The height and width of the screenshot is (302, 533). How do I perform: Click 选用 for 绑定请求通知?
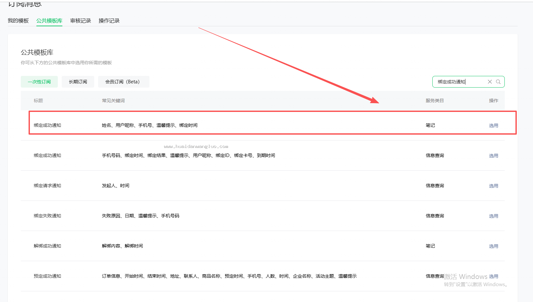[x=494, y=186]
